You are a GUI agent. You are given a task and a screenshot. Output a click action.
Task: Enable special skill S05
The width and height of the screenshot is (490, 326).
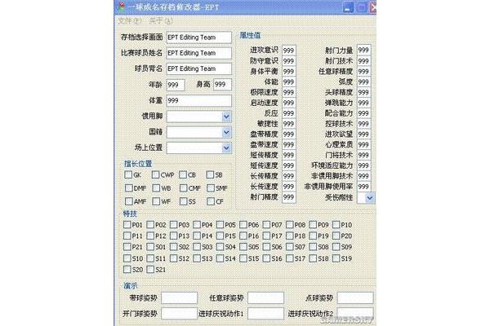(243, 247)
